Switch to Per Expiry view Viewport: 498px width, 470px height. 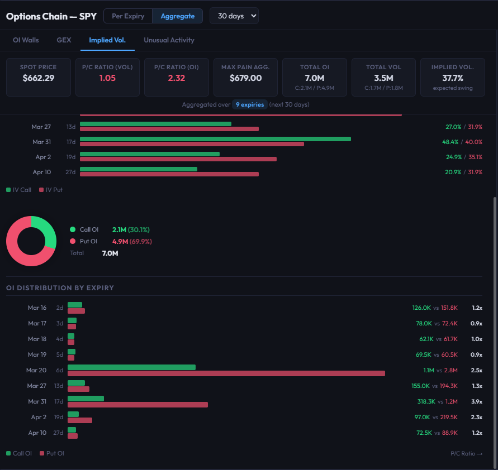[x=128, y=16]
